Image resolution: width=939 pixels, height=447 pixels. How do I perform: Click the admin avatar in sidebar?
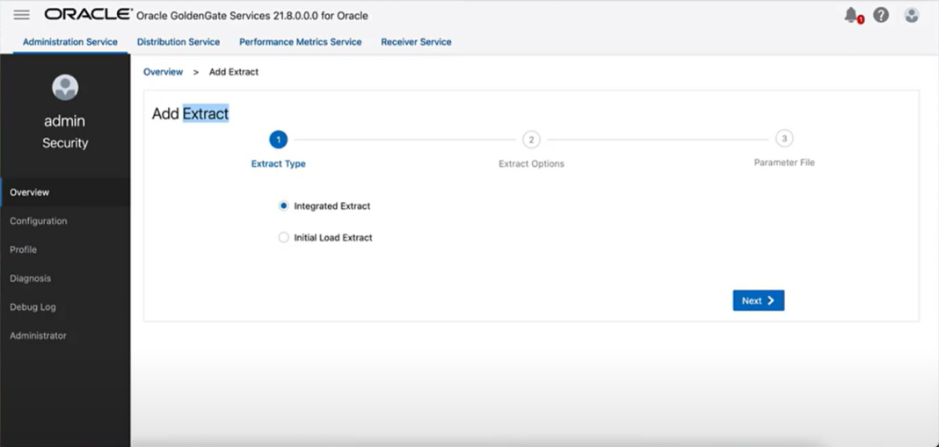(x=65, y=87)
